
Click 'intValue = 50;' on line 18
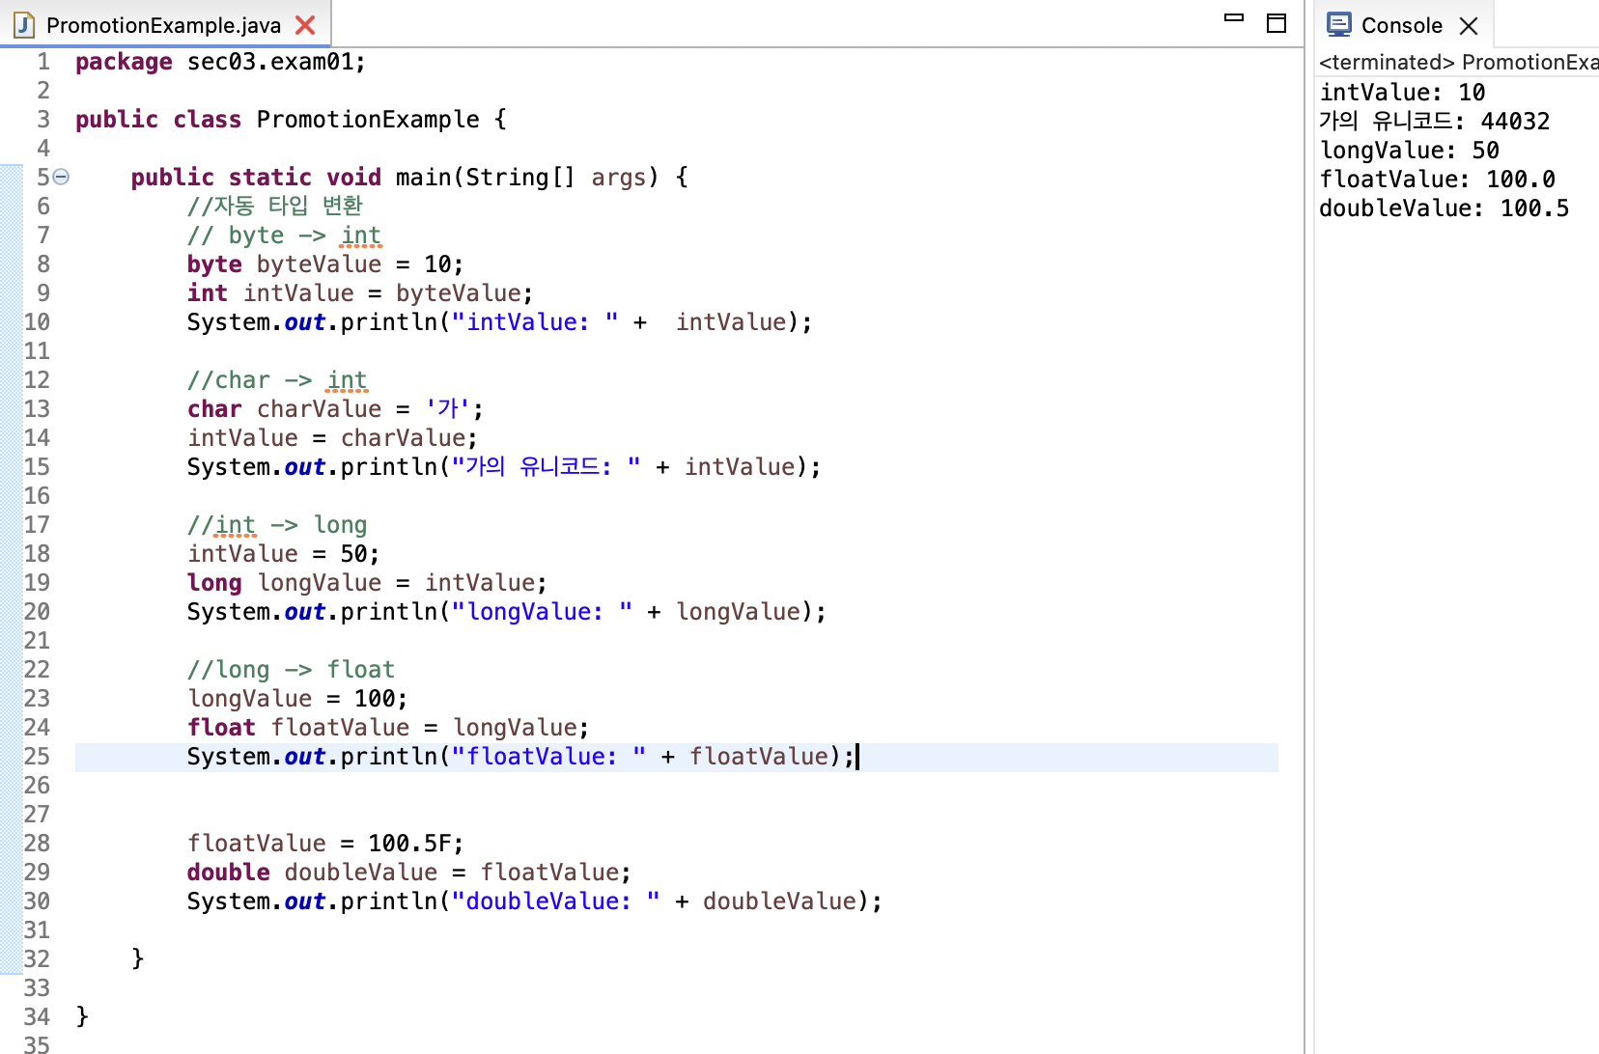[x=283, y=554]
